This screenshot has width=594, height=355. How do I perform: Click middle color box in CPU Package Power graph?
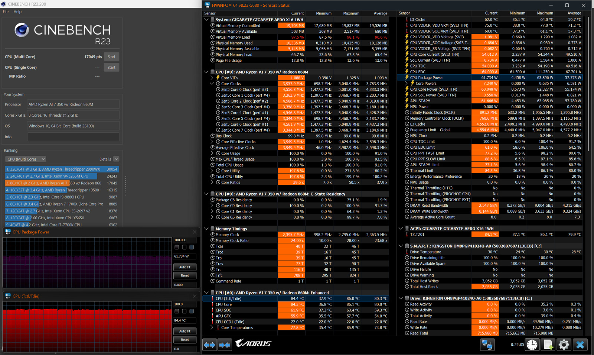pyautogui.click(x=184, y=247)
